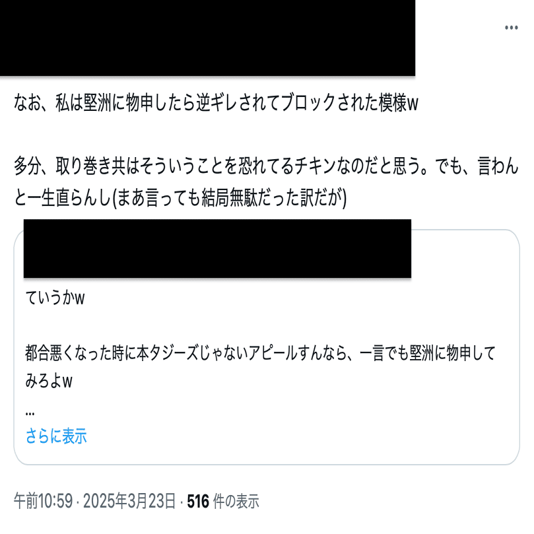Screen dimensions: 534x534
Task: Click the line ending 結局無駄だった訳だが)
Action: coord(180,198)
